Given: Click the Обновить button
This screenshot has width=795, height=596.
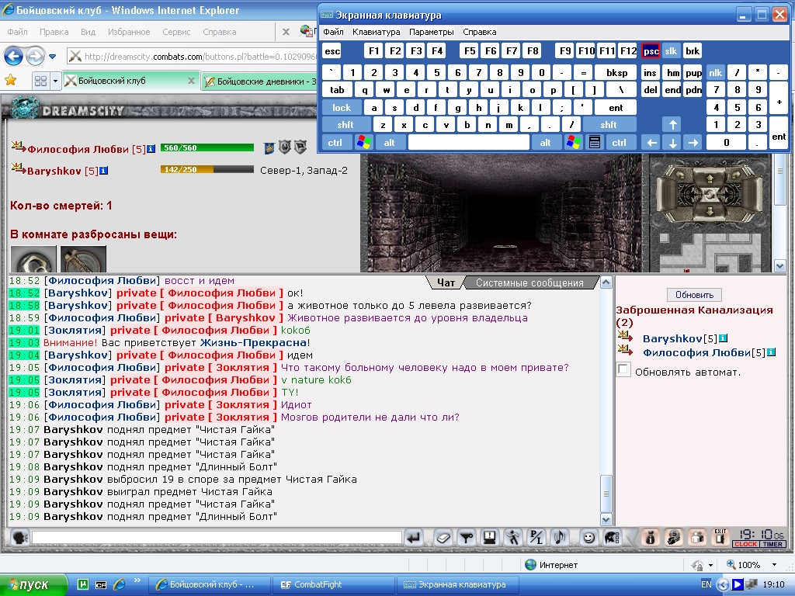Looking at the screenshot, I should pyautogui.click(x=694, y=294).
